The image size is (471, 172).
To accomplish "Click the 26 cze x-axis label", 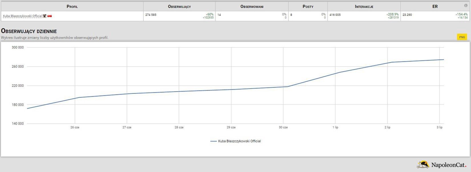I will pos(75,127).
